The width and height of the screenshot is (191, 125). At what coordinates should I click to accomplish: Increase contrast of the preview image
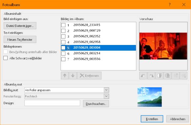coord(159,76)
